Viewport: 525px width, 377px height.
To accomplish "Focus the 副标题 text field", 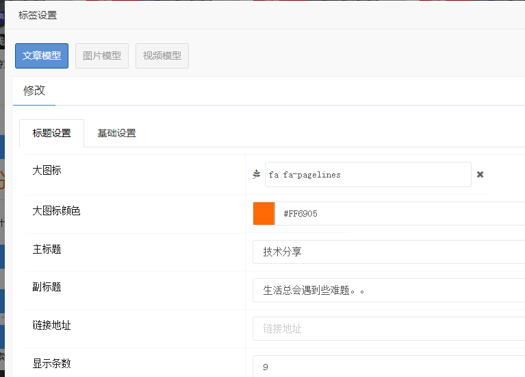I will click(x=390, y=290).
